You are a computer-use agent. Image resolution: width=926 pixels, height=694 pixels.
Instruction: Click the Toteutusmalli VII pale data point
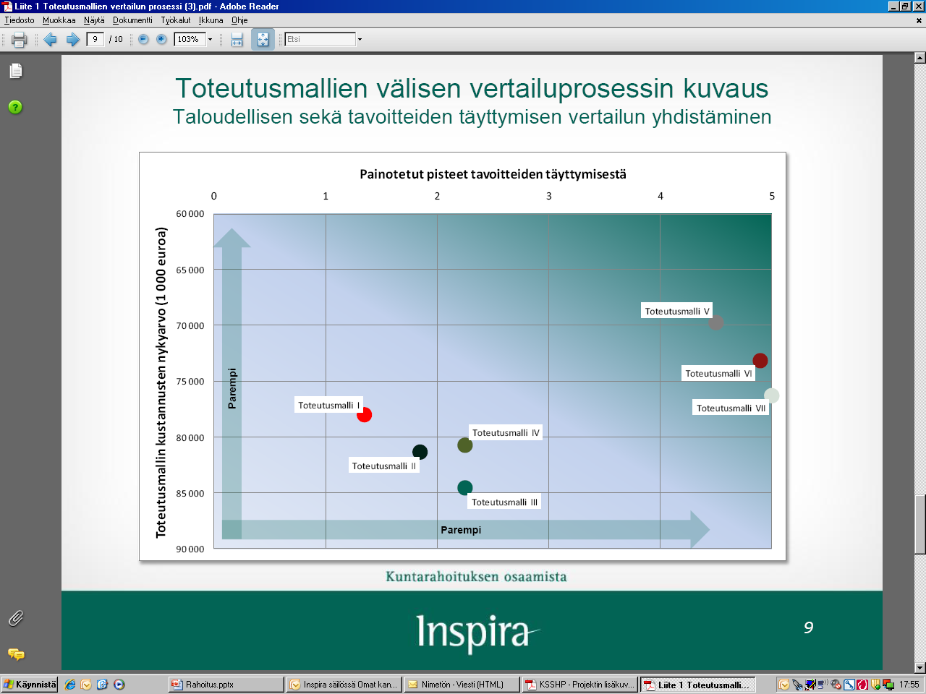772,395
